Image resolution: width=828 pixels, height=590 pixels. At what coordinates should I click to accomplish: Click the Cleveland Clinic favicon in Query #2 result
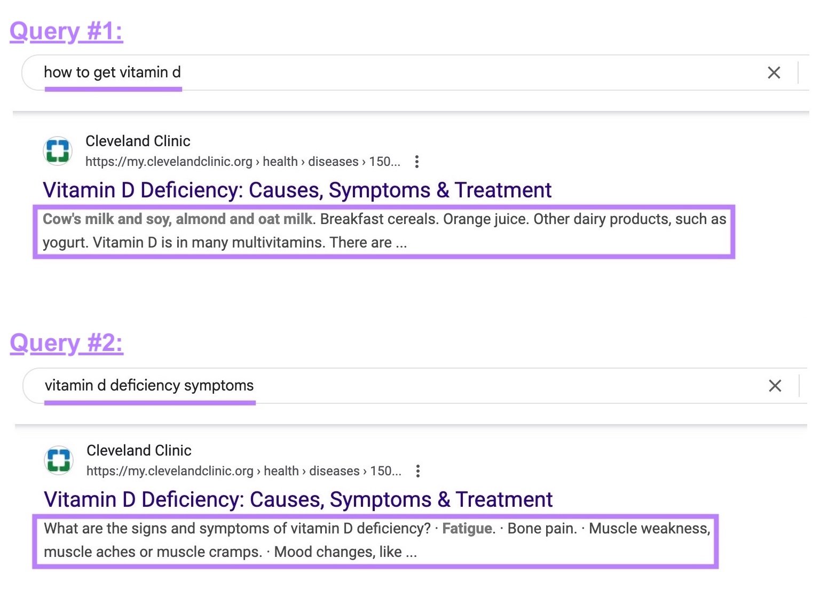[x=59, y=460]
